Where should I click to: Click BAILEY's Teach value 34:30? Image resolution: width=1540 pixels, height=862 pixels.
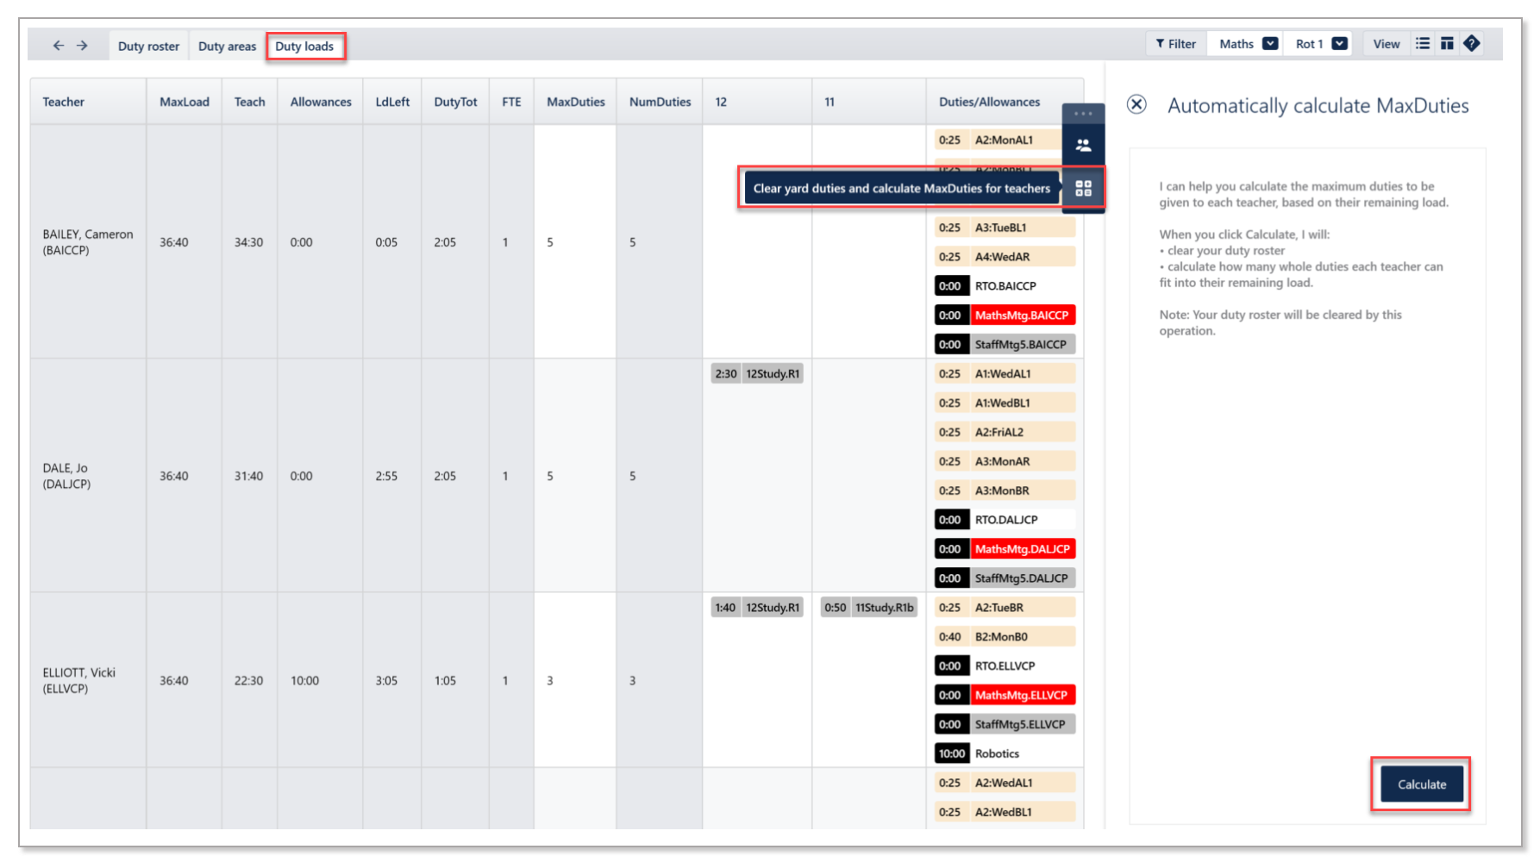click(249, 242)
